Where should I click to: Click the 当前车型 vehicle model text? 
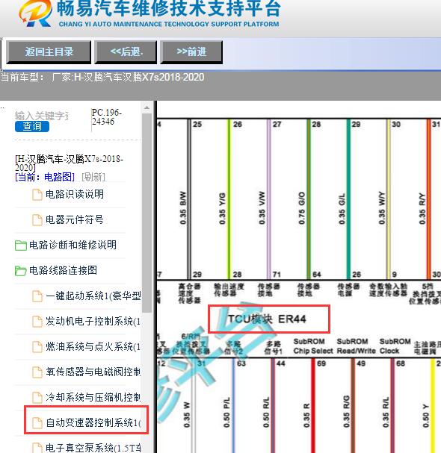(x=102, y=77)
